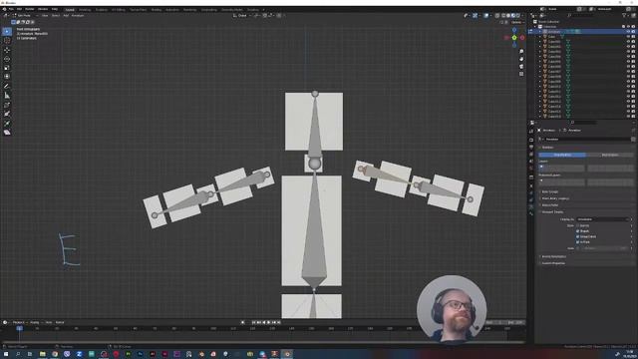Select the Move tool
Image resolution: width=638 pixels, height=359 pixels.
pyautogui.click(x=7, y=50)
